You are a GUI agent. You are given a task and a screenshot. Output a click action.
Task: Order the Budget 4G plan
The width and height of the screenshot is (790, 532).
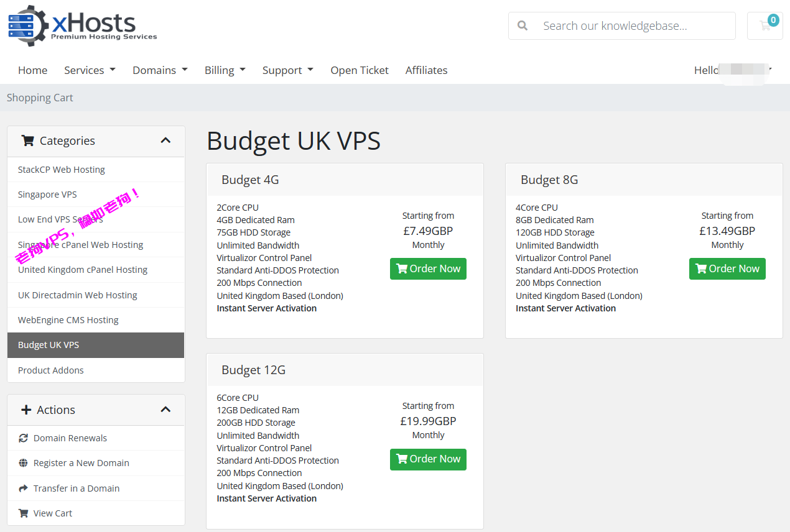[x=428, y=269]
